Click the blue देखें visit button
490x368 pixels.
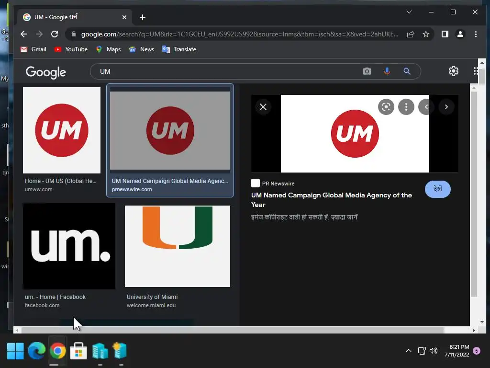(437, 189)
